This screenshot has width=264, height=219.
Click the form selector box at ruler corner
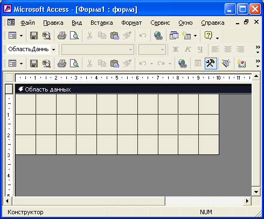pyautogui.click(x=9, y=77)
